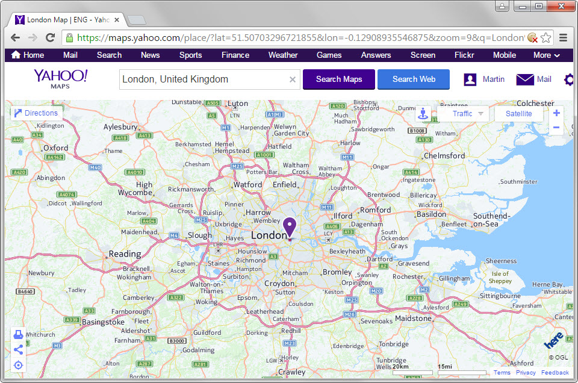Click the Maidstone label on the map
The image size is (578, 383).
(413, 318)
